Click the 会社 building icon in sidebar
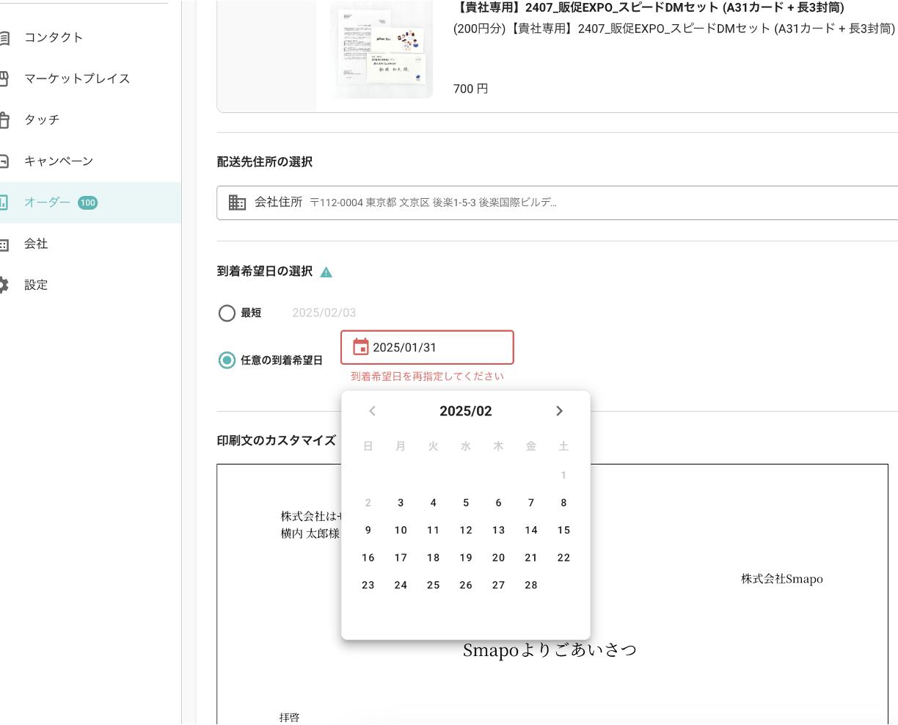This screenshot has width=898, height=725. coord(4,244)
